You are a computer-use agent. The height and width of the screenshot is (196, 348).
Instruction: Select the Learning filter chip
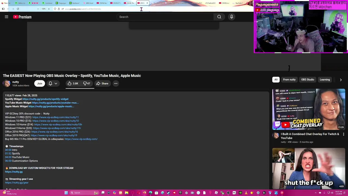click(x=325, y=80)
